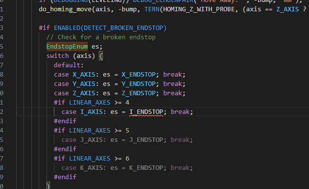Click the -bump argument of do_homing_move
Image resolution: width=309 pixels, height=189 pixels.
click(127, 9)
